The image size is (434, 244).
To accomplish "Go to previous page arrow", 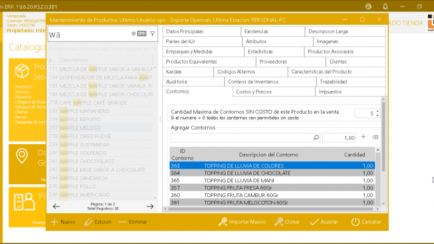I will coord(56,207).
